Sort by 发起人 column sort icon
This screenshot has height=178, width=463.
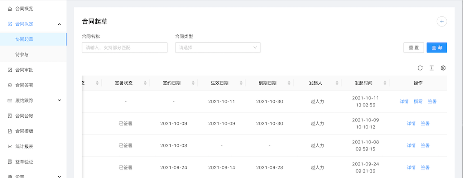[336, 83]
